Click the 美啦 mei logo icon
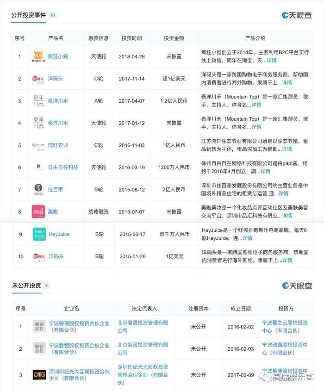This screenshot has height=391, width=324. click(x=38, y=212)
